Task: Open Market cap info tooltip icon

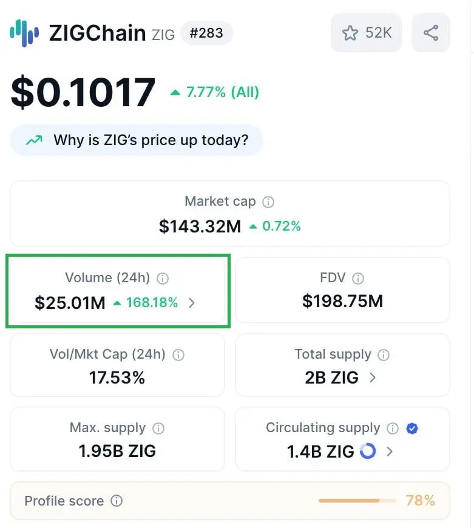Action: [268, 202]
